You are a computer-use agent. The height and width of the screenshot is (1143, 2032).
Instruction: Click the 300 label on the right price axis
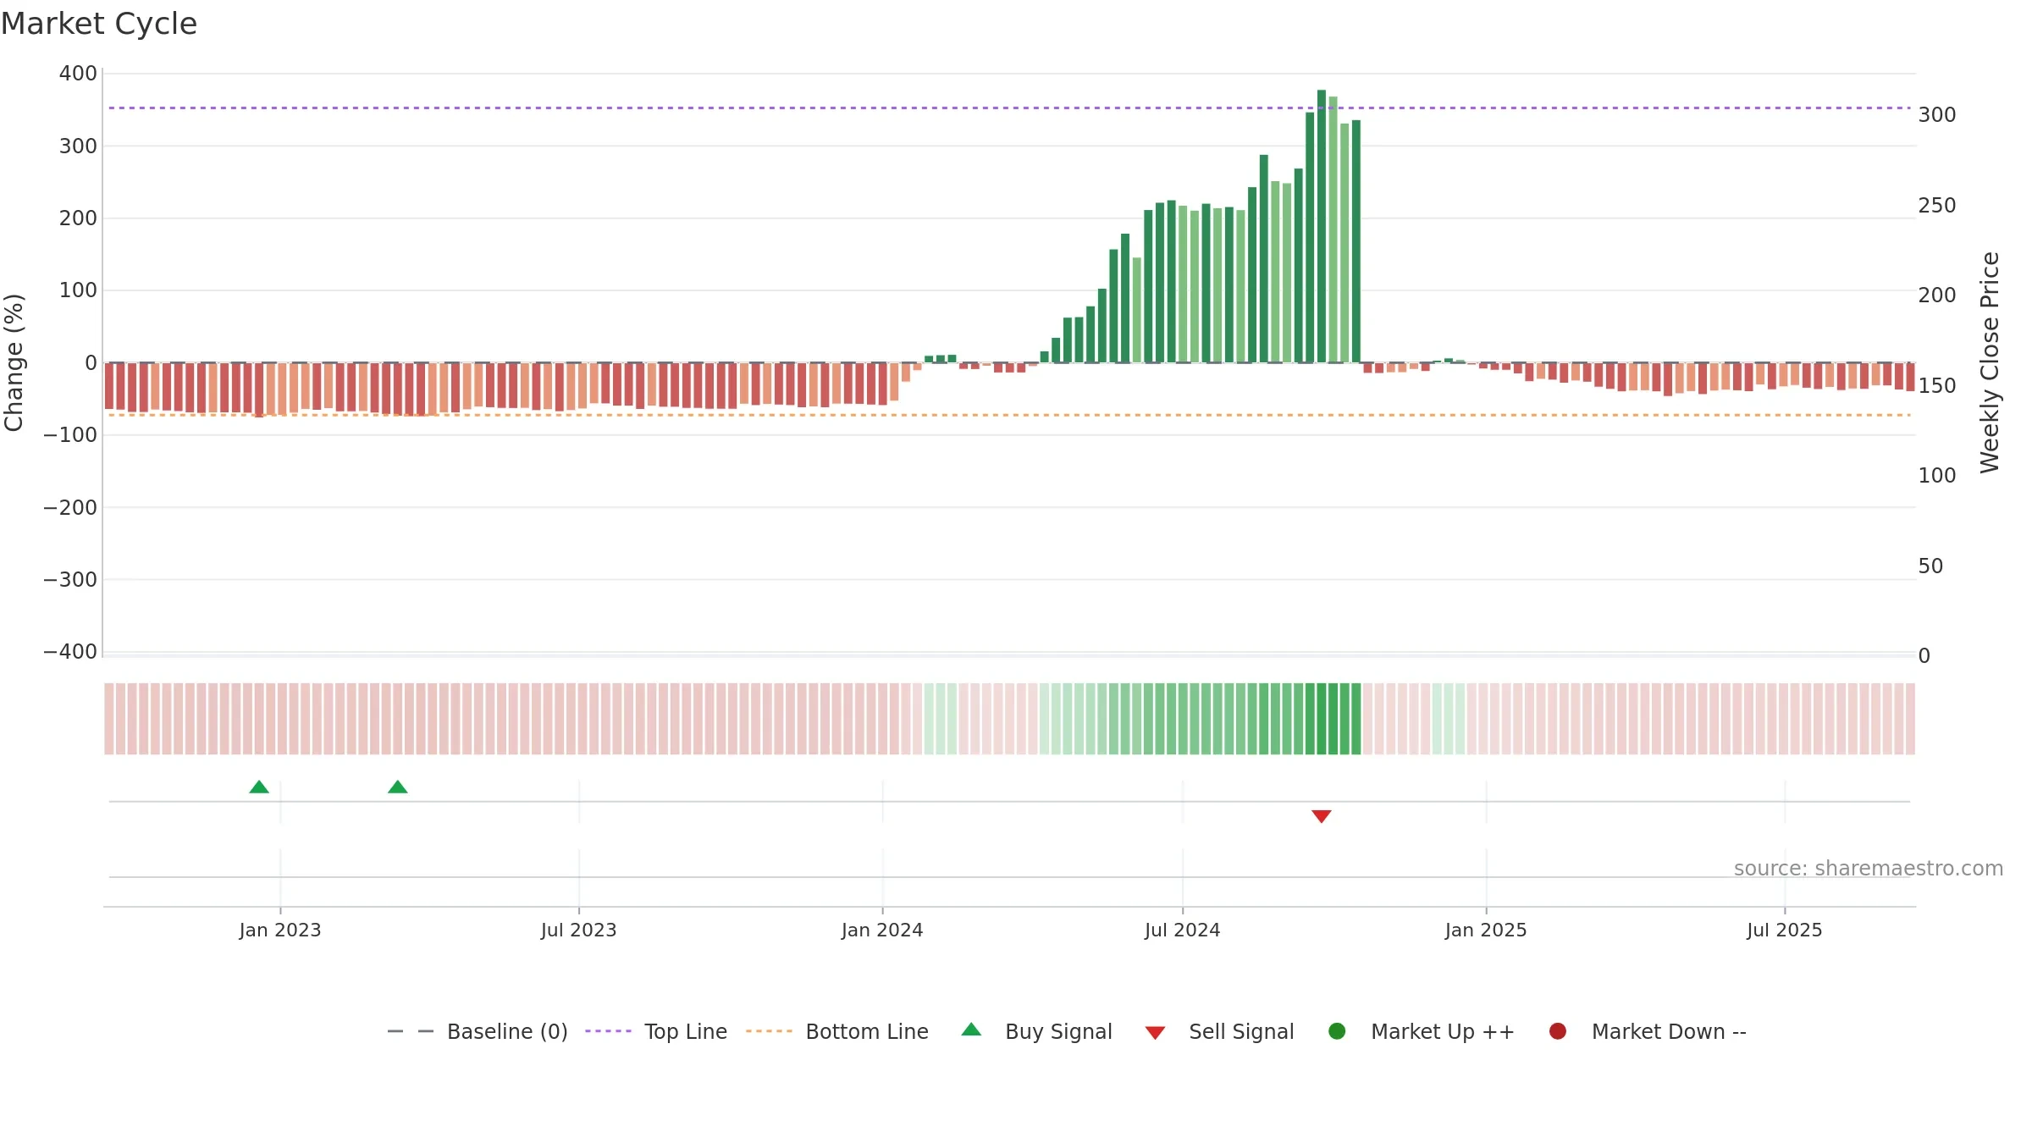(1937, 115)
